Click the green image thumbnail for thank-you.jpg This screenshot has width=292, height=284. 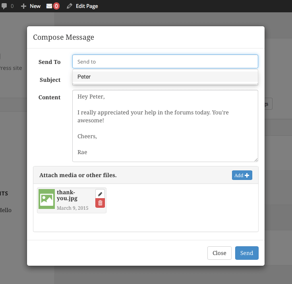(x=46, y=199)
